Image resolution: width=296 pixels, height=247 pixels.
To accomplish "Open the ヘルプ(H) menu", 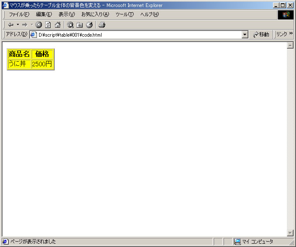I will [150, 14].
